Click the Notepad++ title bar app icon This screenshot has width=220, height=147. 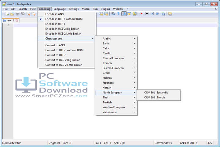(x=4, y=4)
